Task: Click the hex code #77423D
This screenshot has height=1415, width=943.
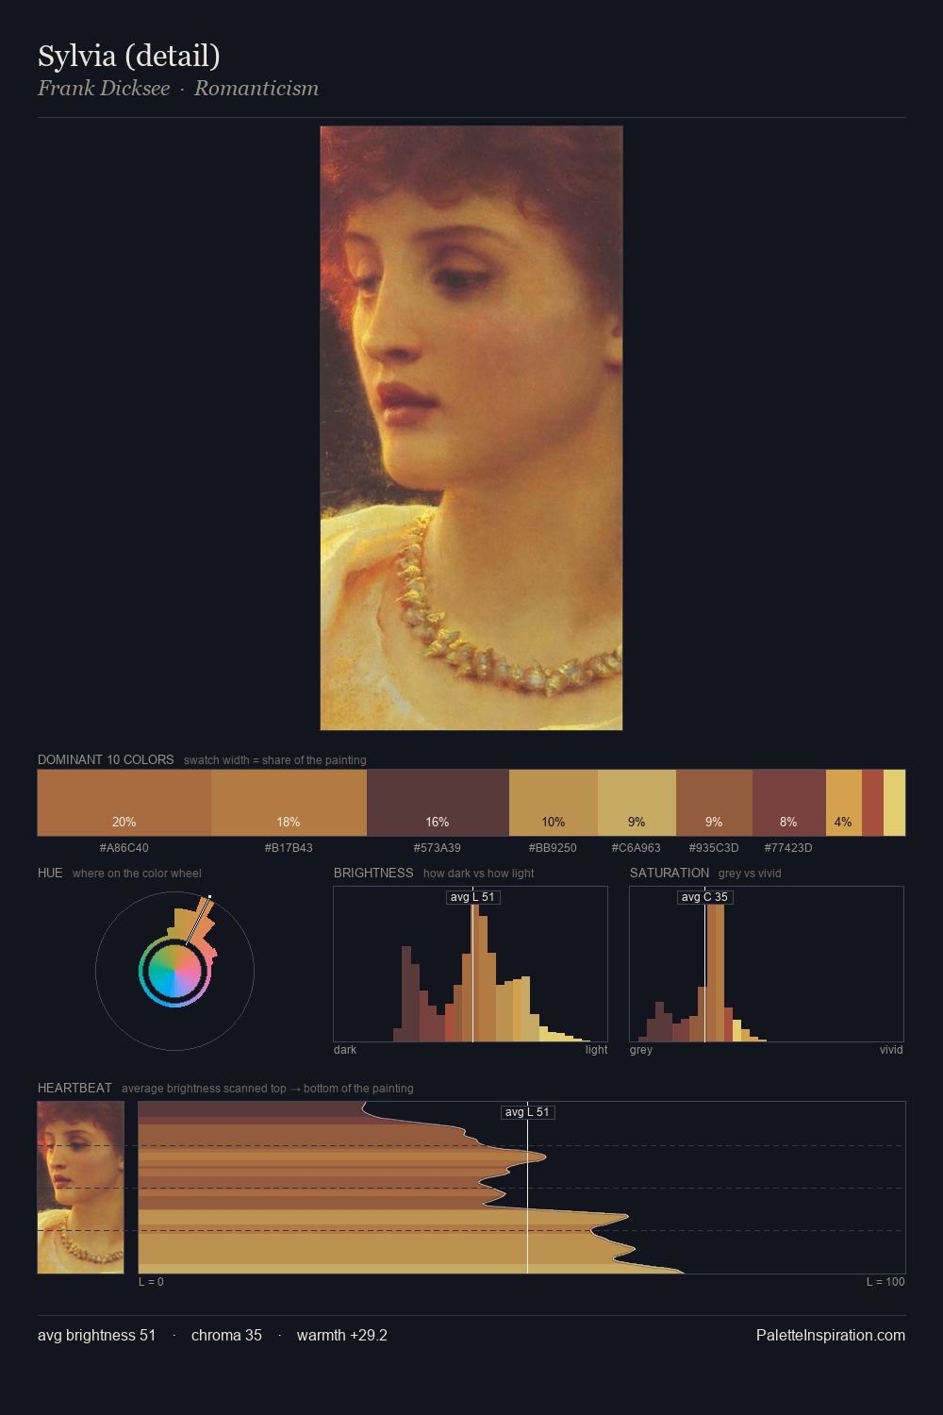Action: click(788, 848)
